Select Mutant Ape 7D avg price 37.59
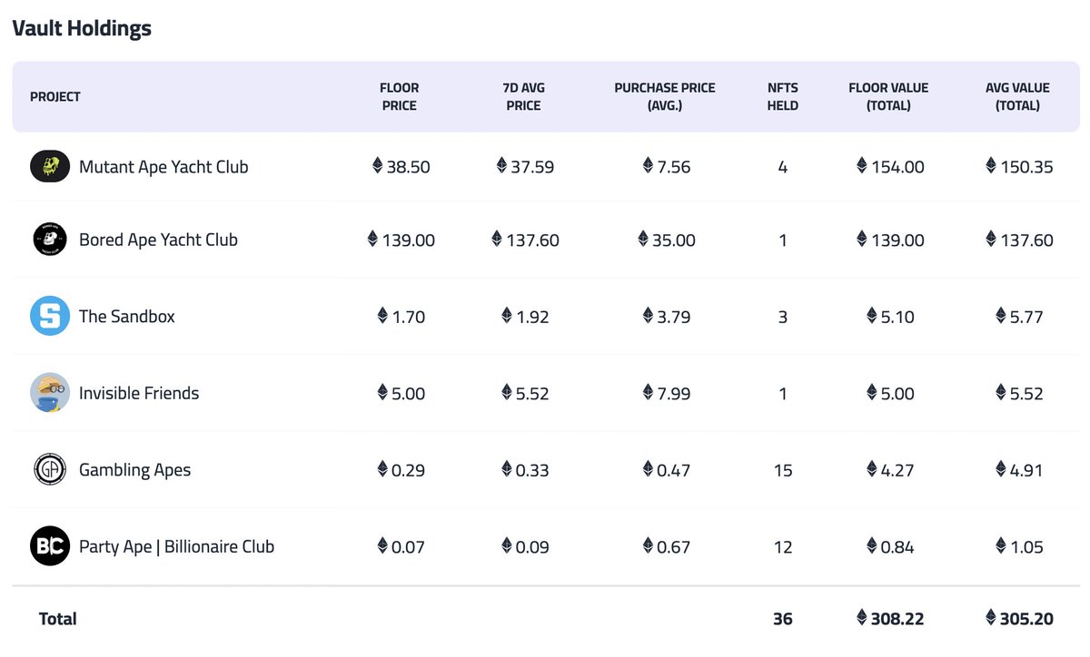The image size is (1090, 657). (525, 167)
